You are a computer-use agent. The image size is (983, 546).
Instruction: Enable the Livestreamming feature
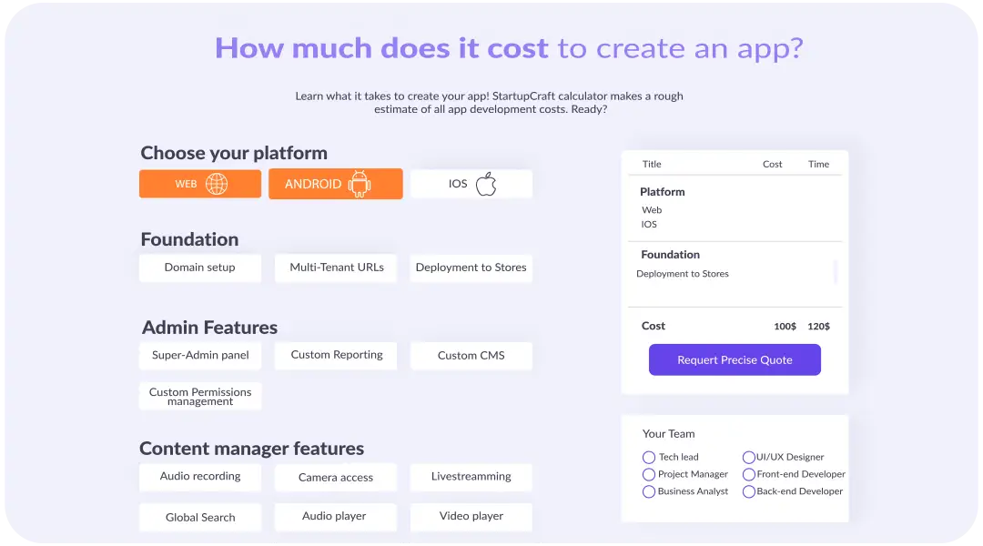click(x=471, y=477)
